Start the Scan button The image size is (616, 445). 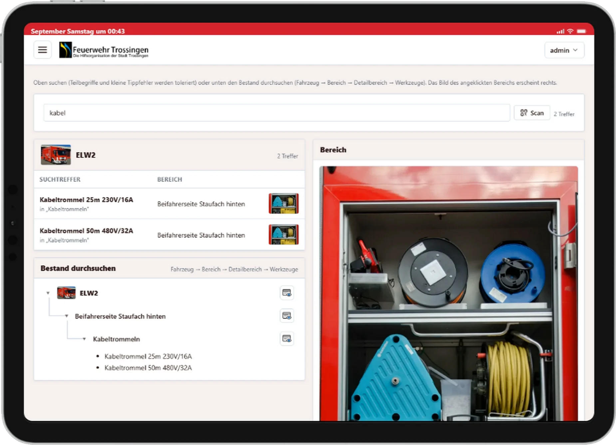532,113
